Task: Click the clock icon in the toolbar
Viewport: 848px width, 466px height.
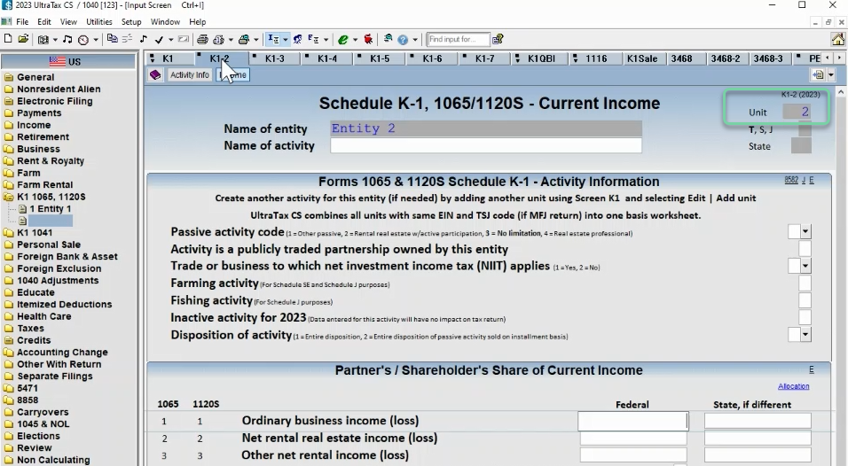Action: coord(83,40)
